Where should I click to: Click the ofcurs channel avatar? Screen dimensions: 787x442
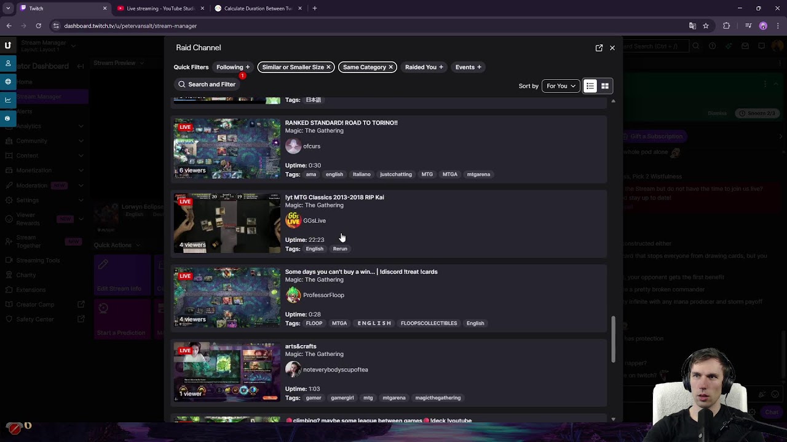(293, 146)
